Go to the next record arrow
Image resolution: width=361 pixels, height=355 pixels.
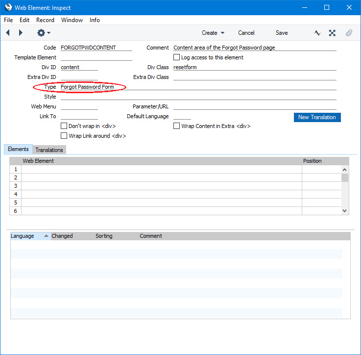click(x=21, y=33)
